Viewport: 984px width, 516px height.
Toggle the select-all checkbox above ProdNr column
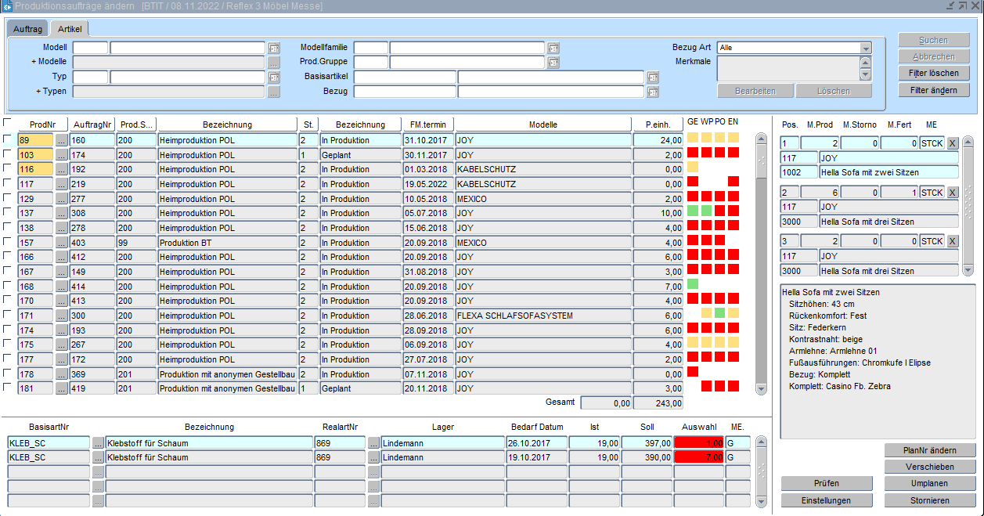(x=8, y=123)
